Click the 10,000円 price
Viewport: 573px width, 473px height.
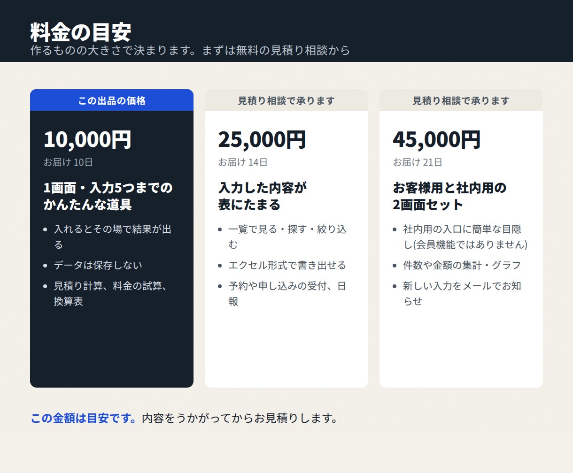tap(87, 139)
